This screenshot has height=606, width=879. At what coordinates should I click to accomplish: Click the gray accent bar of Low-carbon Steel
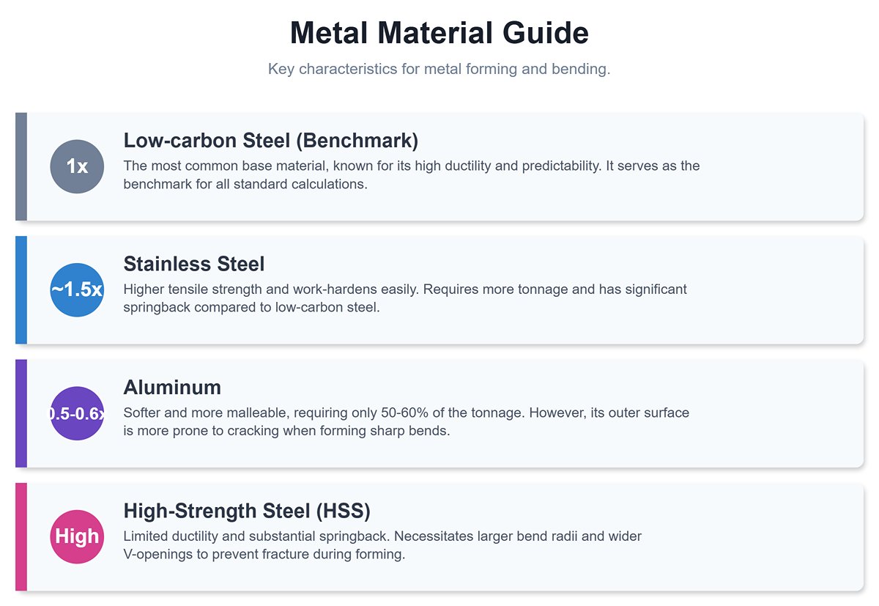21,166
